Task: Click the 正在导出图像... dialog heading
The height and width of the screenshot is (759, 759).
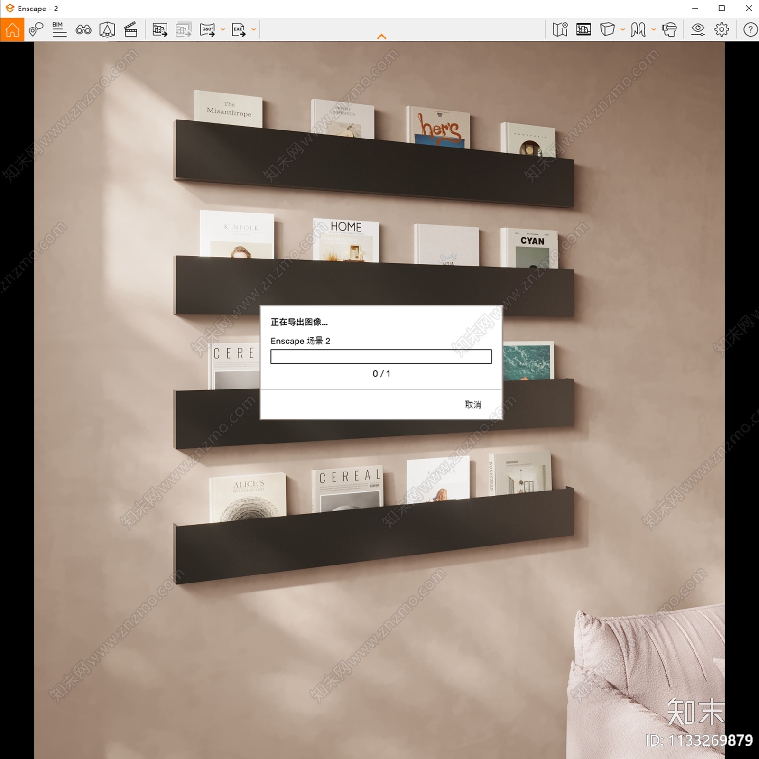Action: coord(299,322)
